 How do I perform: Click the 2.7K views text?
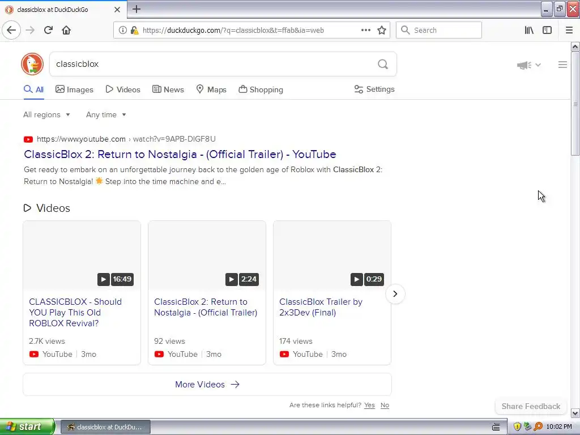(47, 341)
